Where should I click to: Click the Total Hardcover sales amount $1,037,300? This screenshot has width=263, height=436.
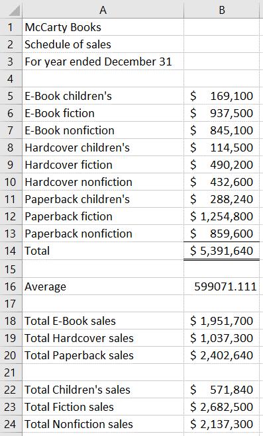[x=222, y=338]
